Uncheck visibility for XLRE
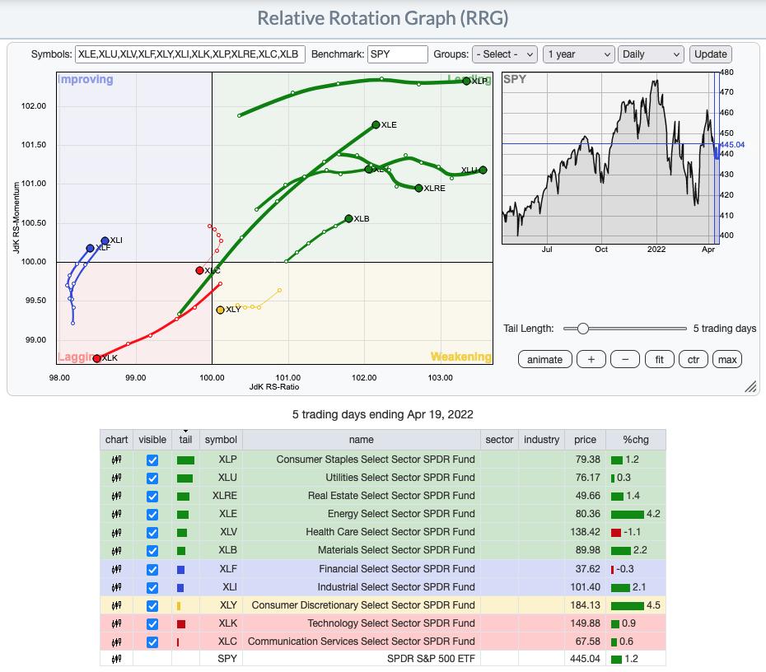The width and height of the screenshot is (766, 672). (x=152, y=497)
